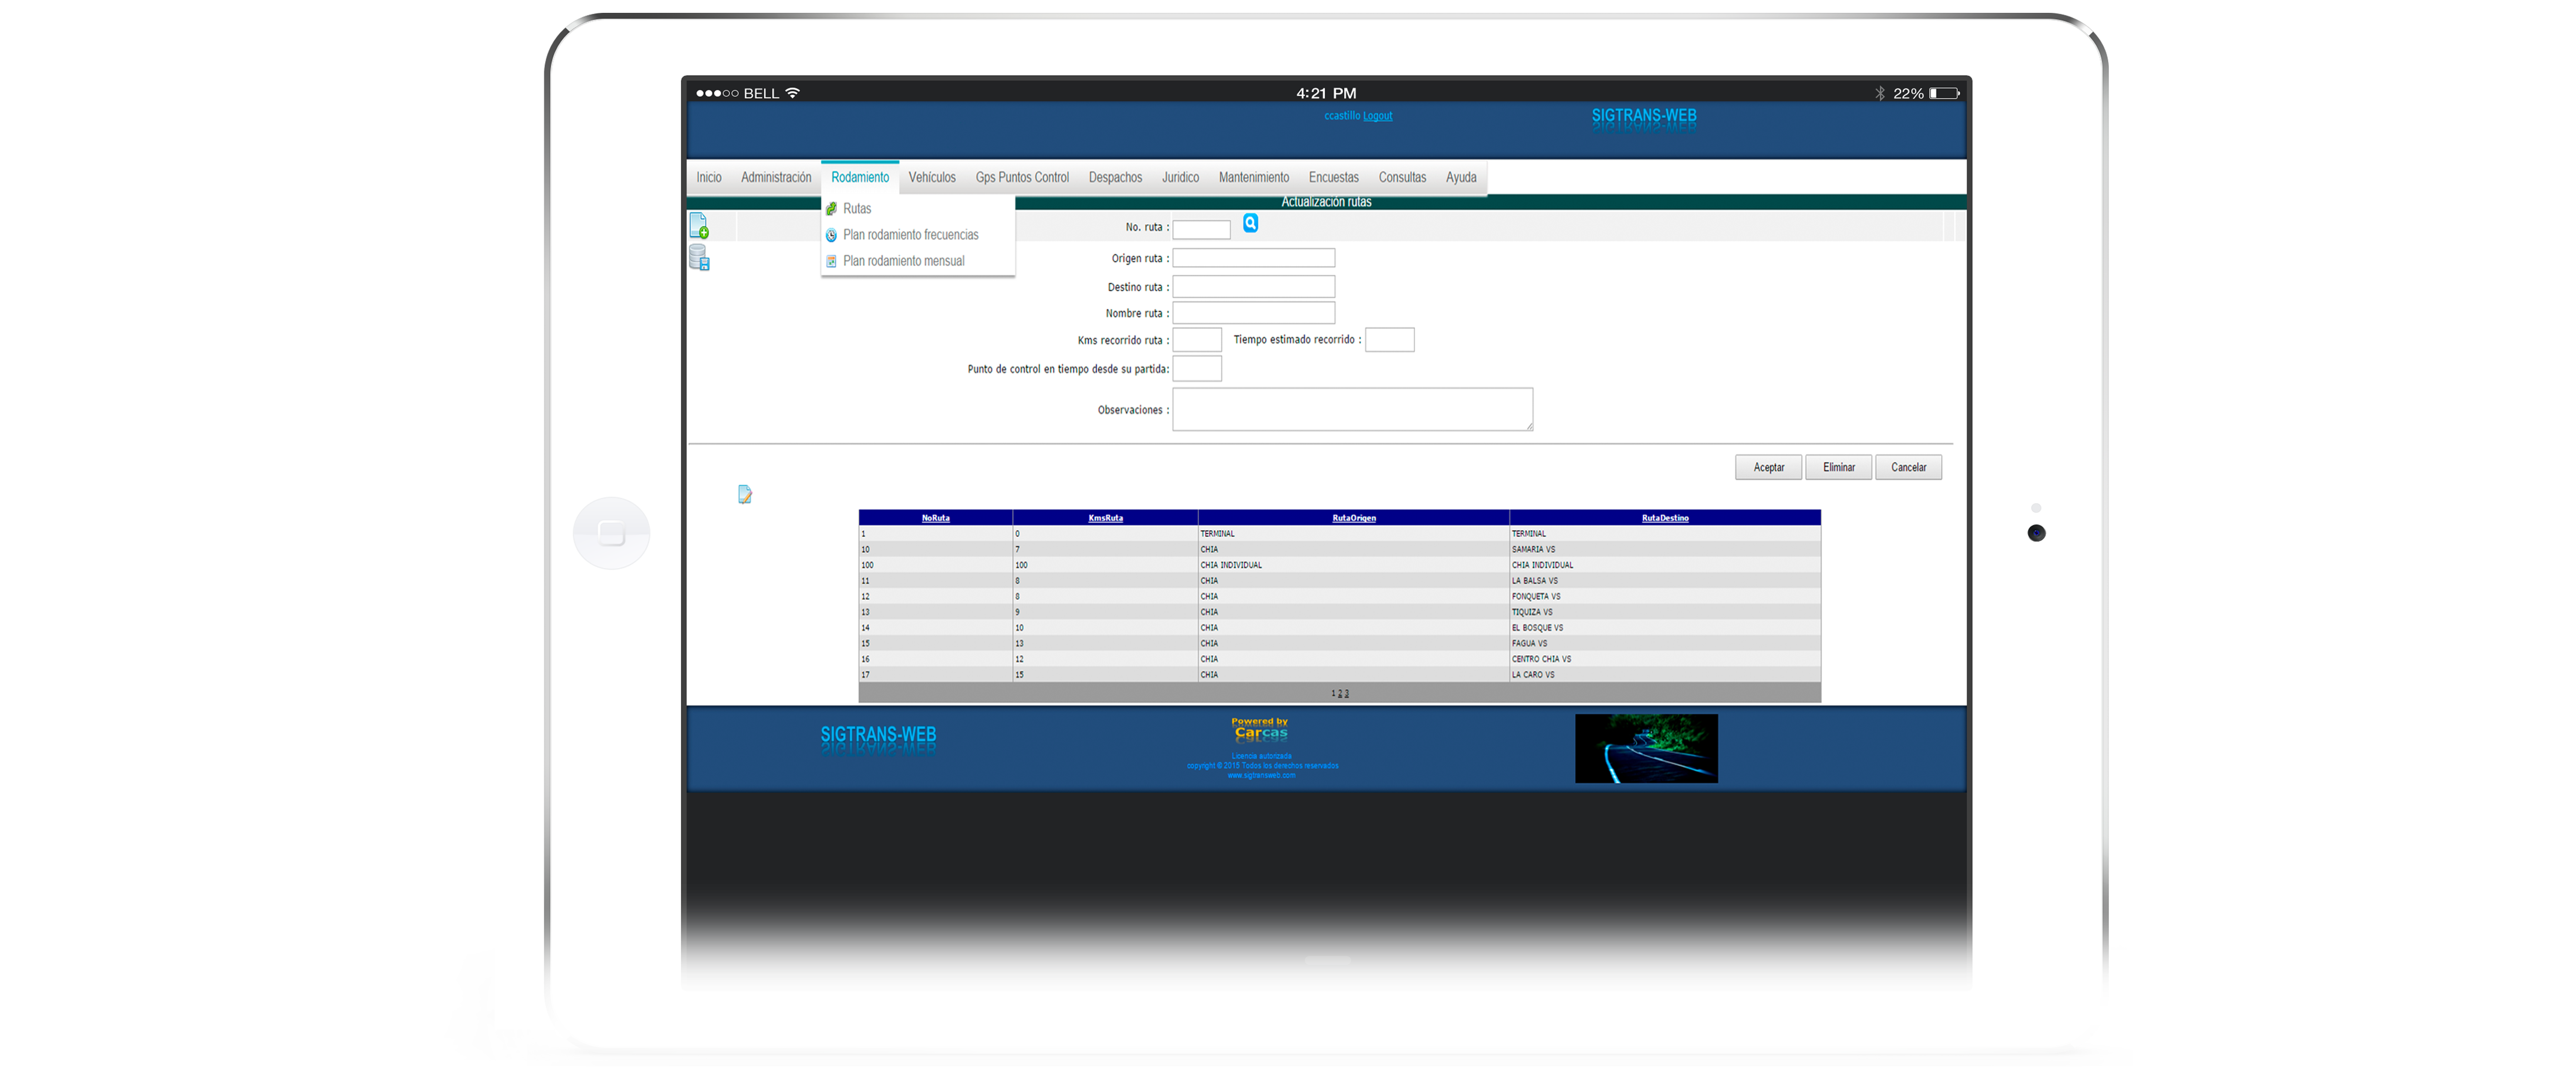Open the Gps Puntos Control menu
This screenshot has width=2576, height=1079.
click(x=1022, y=177)
